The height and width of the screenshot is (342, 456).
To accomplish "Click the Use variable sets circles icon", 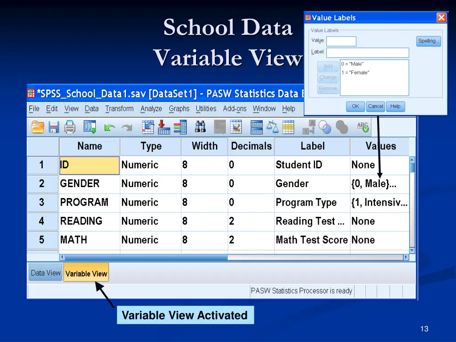I will [x=325, y=127].
